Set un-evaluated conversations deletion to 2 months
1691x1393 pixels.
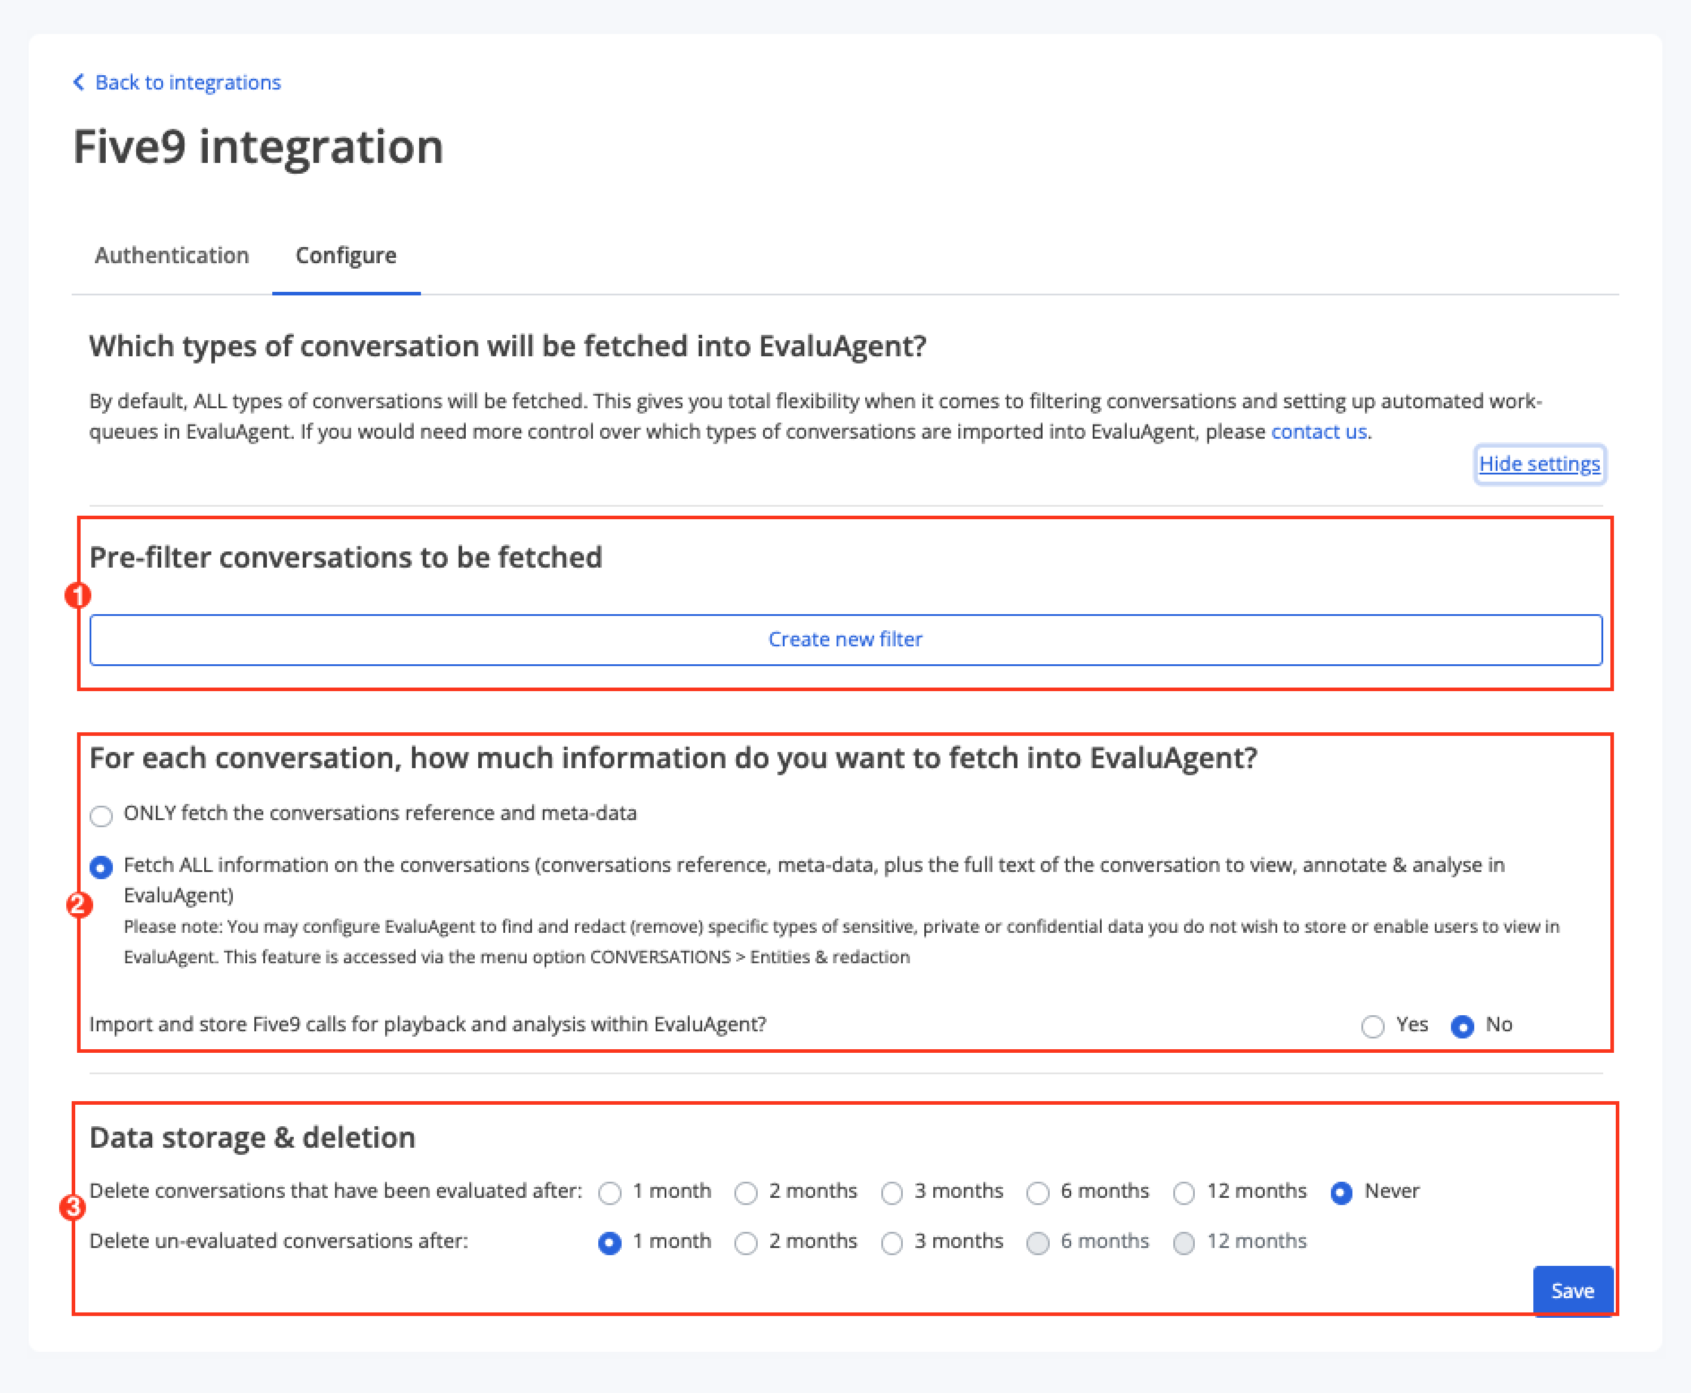click(x=746, y=1243)
